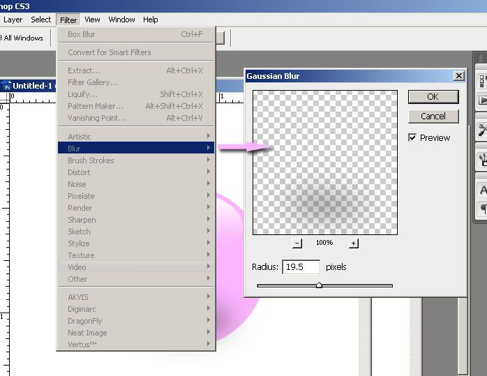Expand the Noise filter submenu

coord(136,183)
